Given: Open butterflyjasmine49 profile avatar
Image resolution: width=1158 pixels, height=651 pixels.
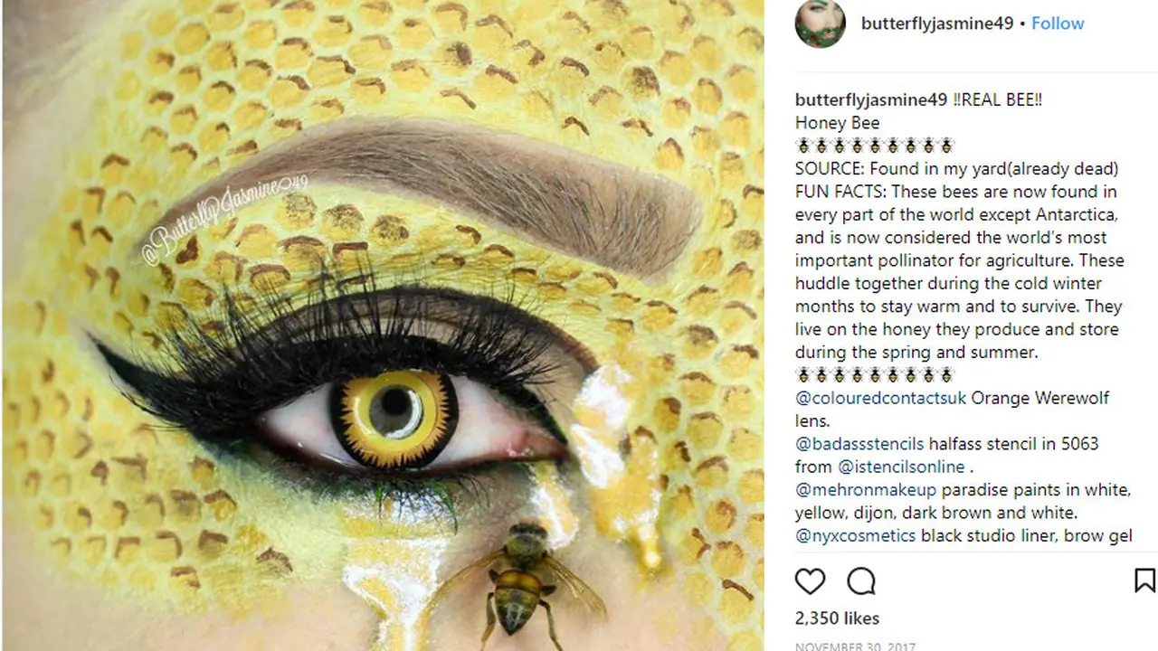Looking at the screenshot, I should tap(821, 23).
